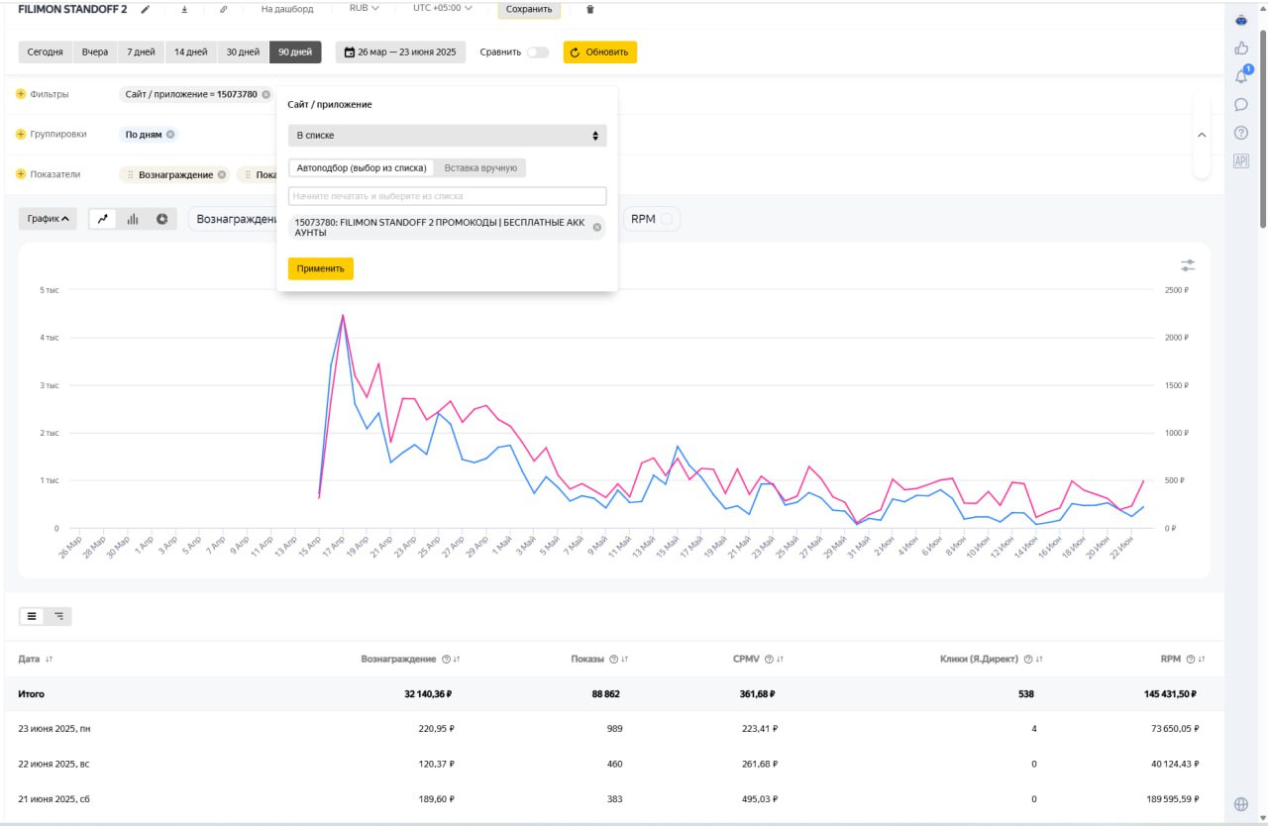
Task: Switch to bar chart view
Action: 132,219
